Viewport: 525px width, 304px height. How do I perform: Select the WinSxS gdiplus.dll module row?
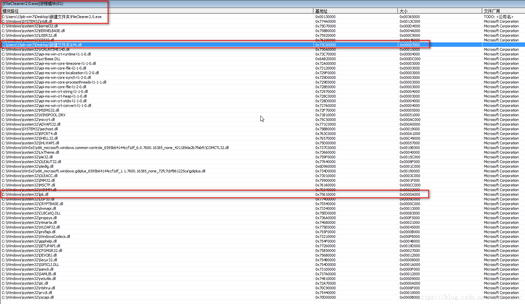tap(262, 171)
